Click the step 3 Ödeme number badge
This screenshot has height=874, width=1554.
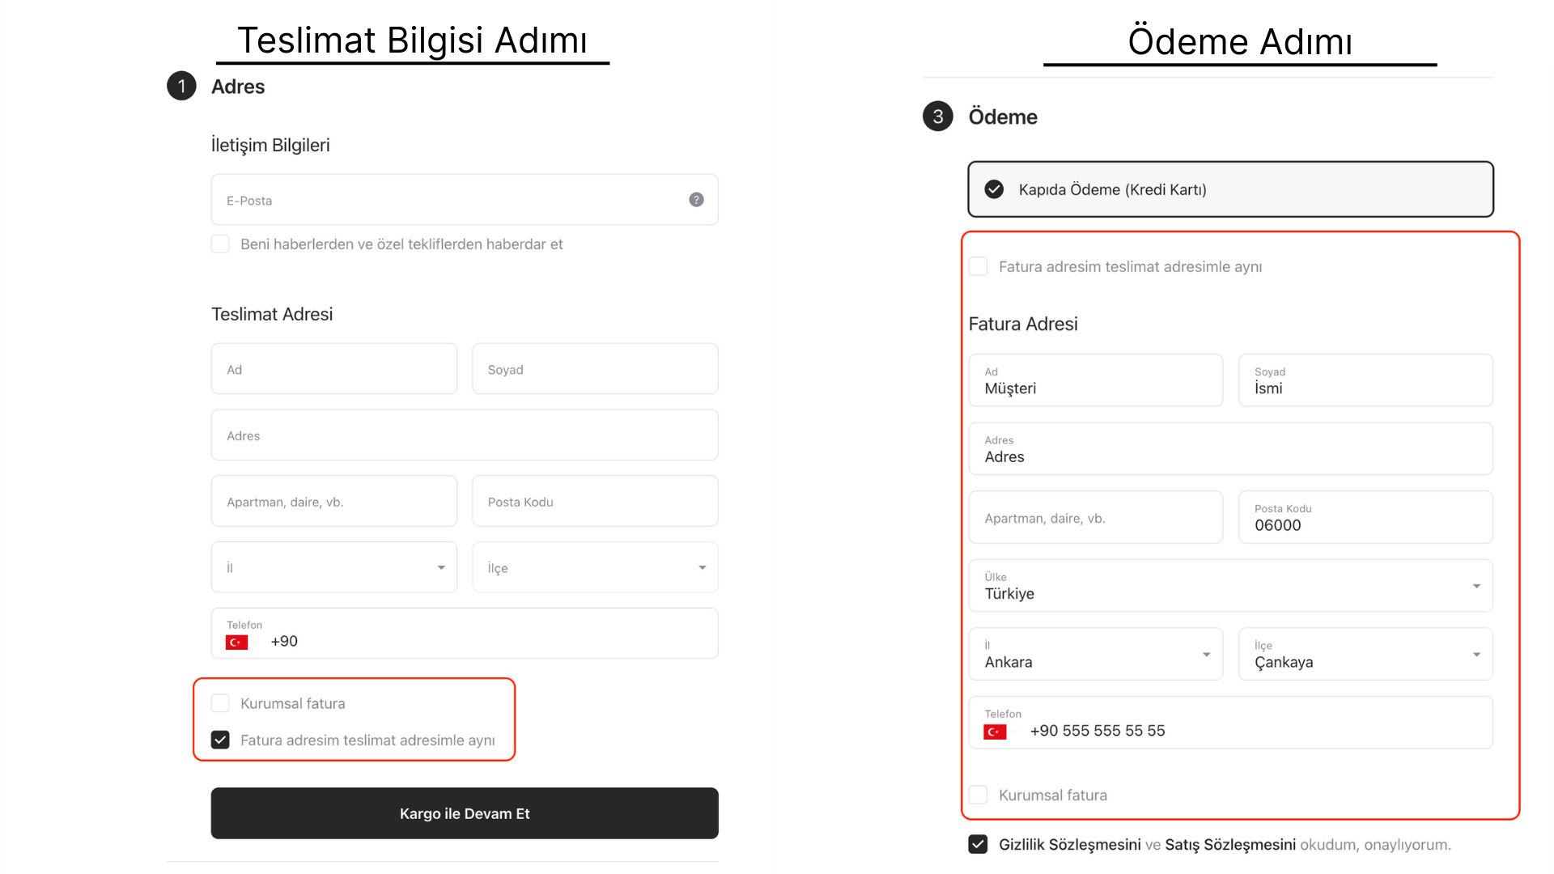[x=937, y=117]
